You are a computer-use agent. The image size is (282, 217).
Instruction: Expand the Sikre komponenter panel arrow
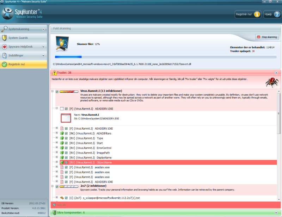[x=276, y=213]
